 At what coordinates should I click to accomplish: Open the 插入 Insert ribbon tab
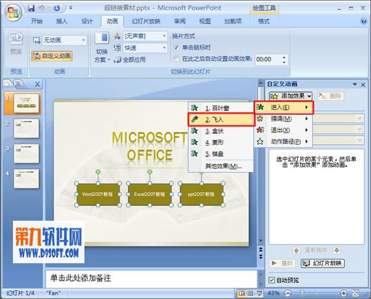(62, 22)
